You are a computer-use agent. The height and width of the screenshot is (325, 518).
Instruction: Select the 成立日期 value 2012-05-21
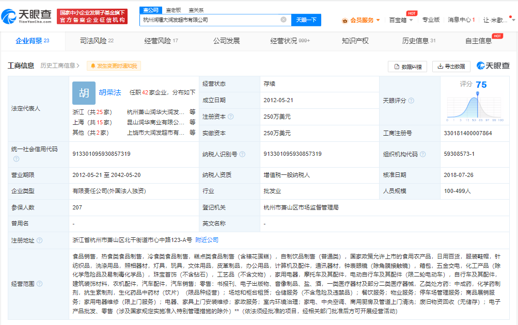tap(278, 100)
